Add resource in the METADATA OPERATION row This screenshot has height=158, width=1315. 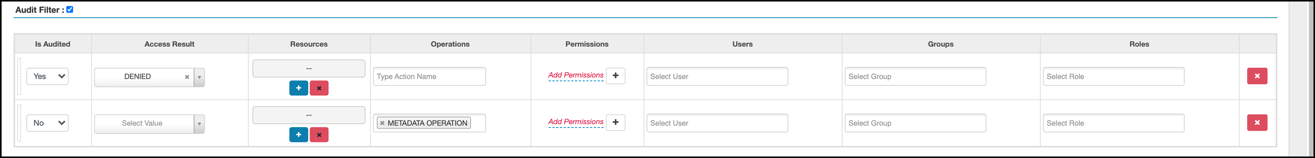pos(299,135)
